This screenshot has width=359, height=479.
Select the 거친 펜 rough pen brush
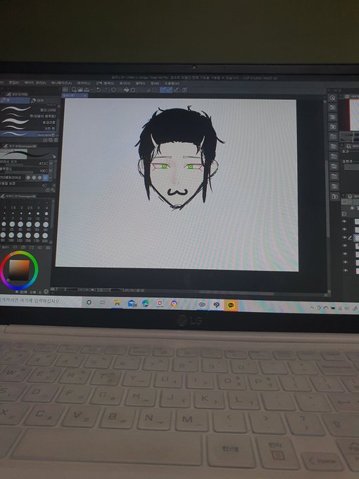(29, 128)
